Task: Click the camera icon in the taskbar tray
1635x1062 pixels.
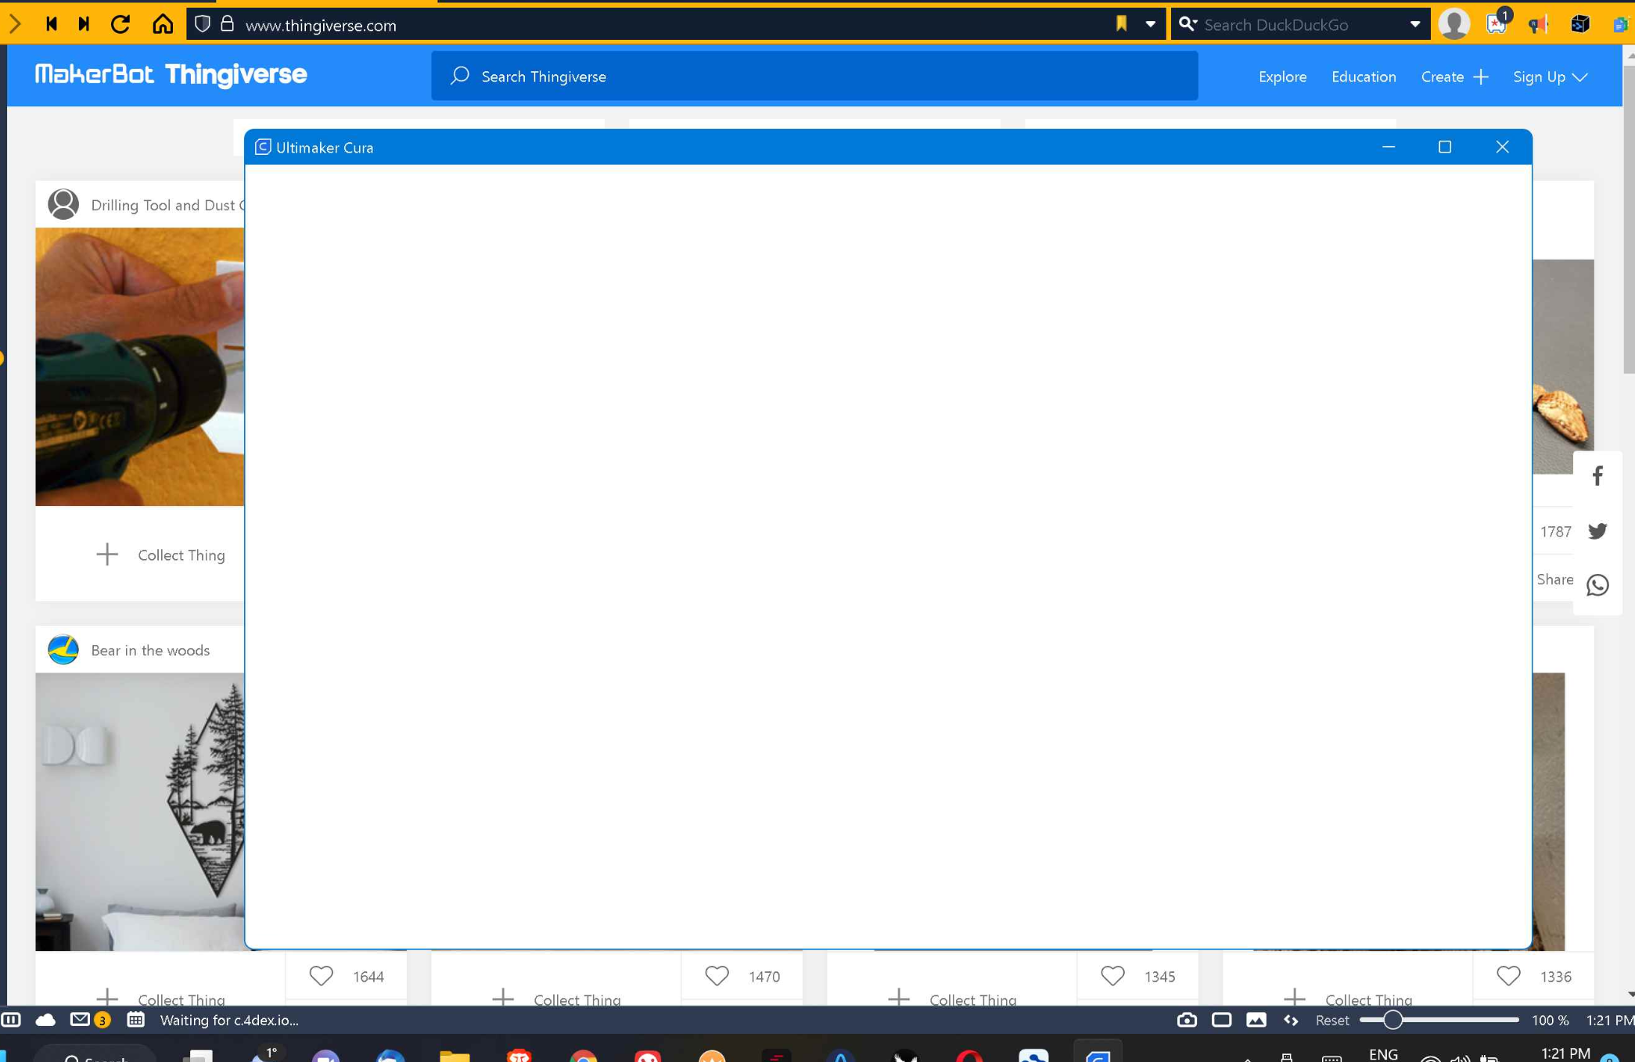Action: 1187,1020
